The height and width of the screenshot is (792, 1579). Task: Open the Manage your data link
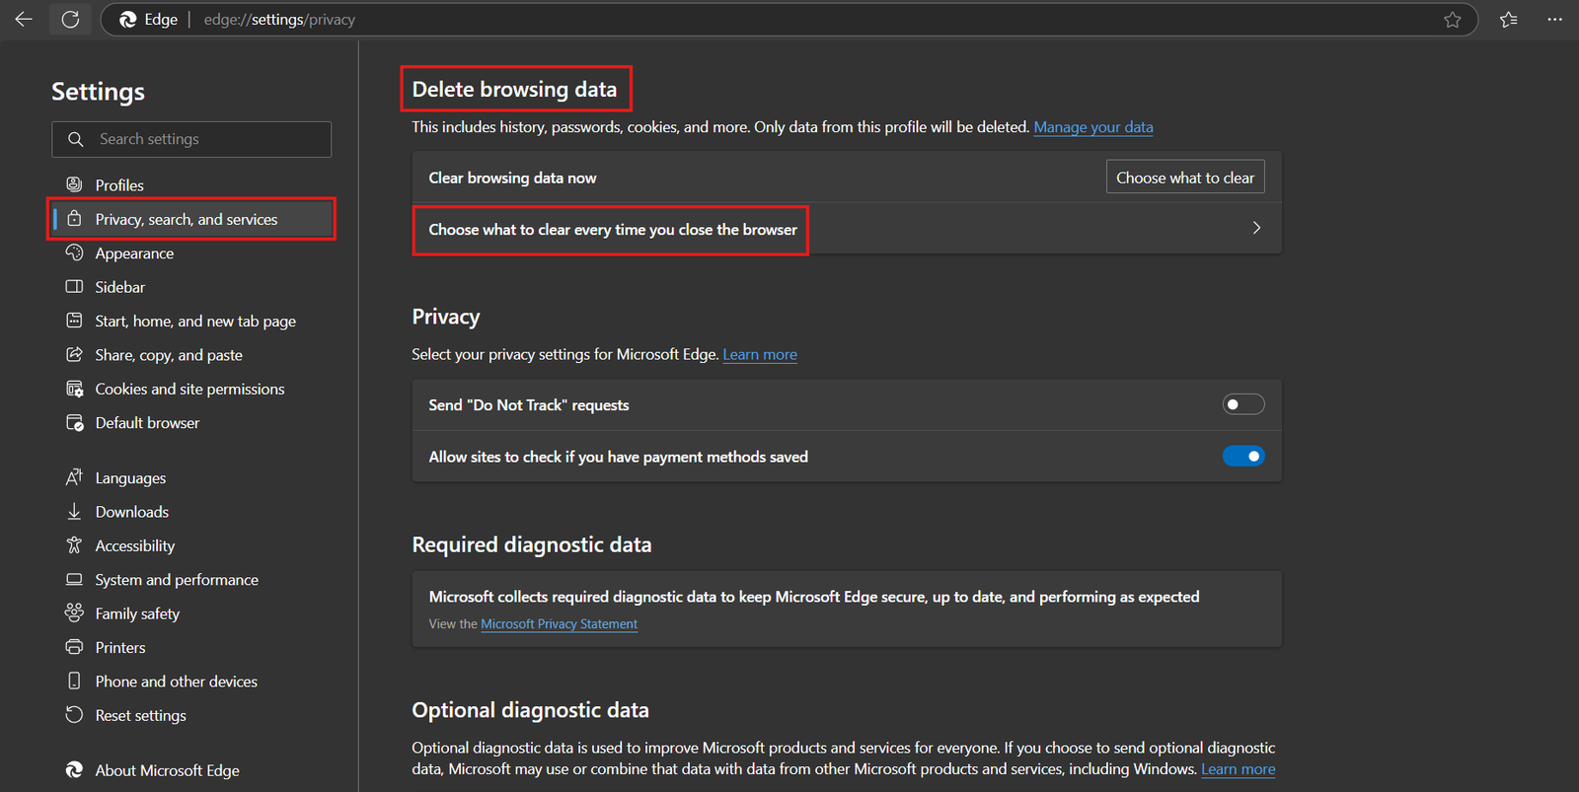(1092, 127)
